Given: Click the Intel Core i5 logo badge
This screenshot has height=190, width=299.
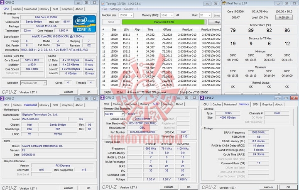Looking at the screenshot, I should (x=84, y=24).
